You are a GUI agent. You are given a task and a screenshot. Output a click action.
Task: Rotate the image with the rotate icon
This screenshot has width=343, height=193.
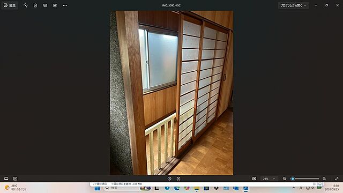pos(26,5)
